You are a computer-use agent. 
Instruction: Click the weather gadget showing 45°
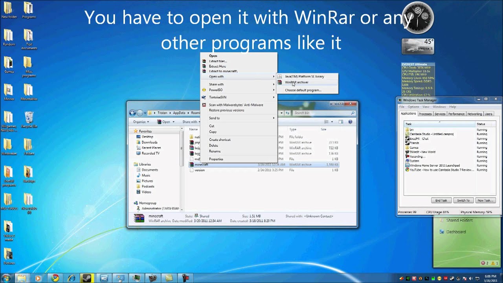(418, 46)
